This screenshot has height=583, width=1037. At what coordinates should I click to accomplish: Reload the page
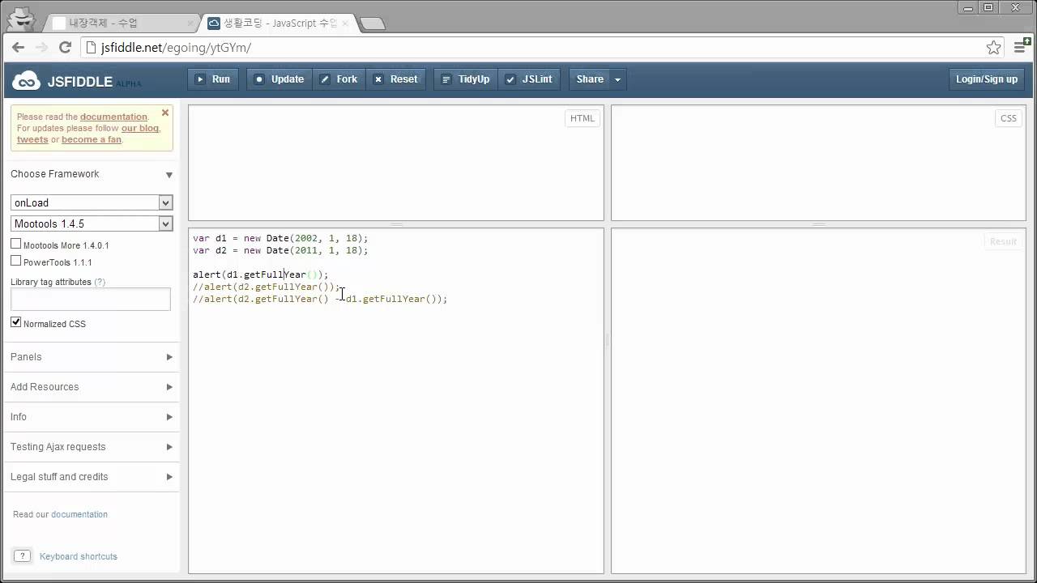(x=66, y=47)
